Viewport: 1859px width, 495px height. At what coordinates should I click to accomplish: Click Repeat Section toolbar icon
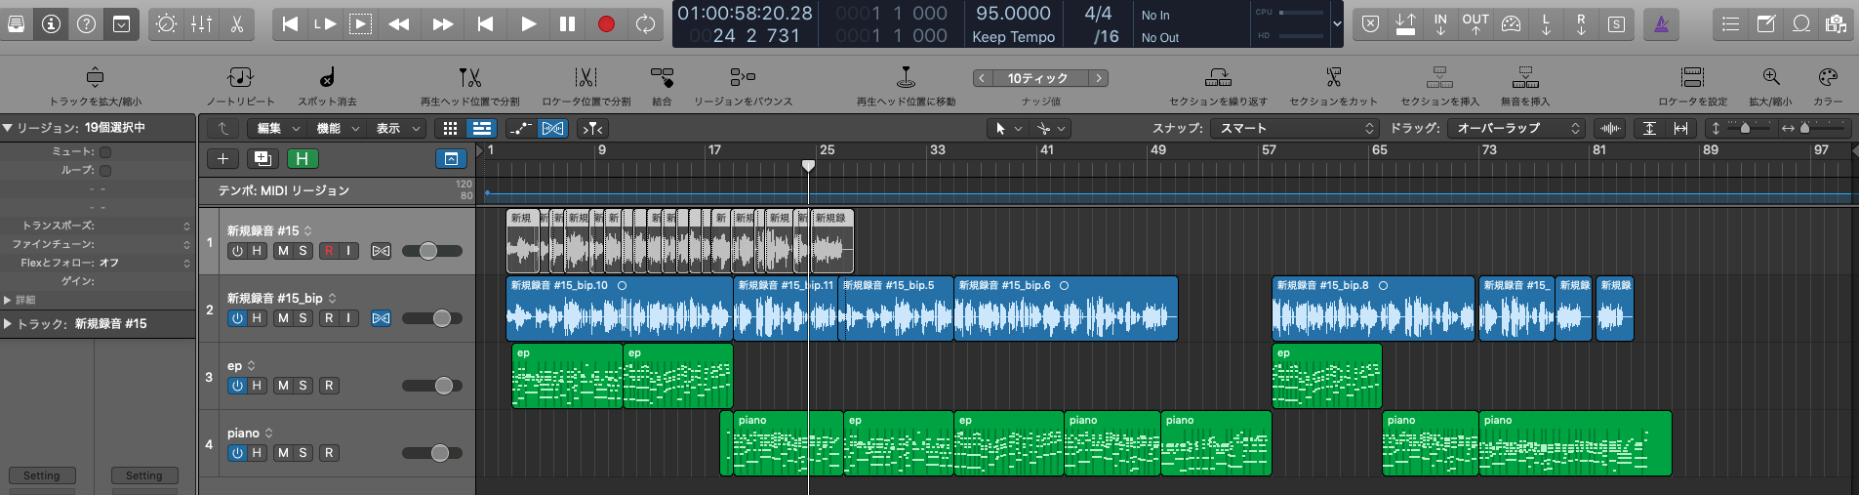point(1218,77)
